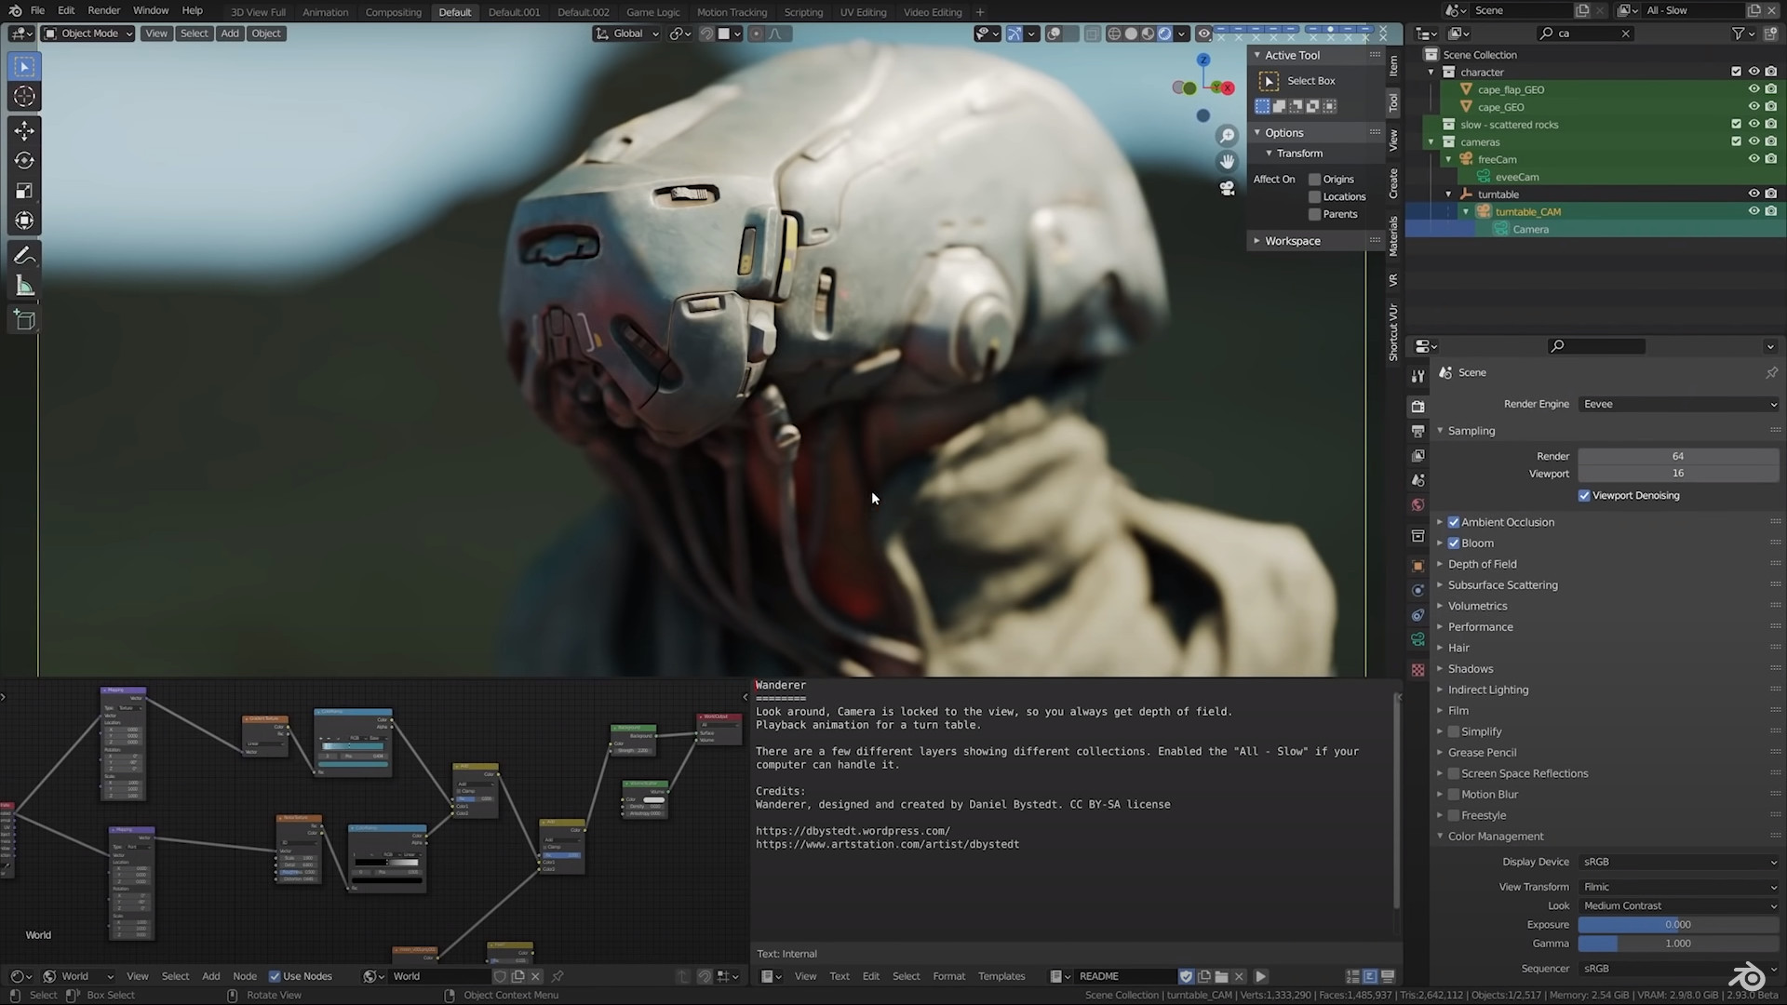Select the Move tool in toolbar
The width and height of the screenshot is (1787, 1005).
[23, 127]
